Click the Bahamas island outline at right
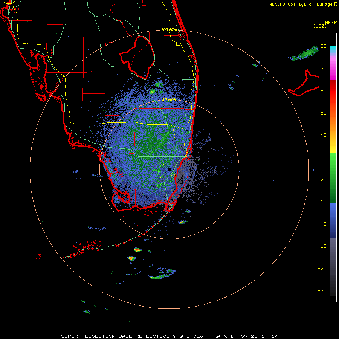339x339 pixels. tap(304, 82)
